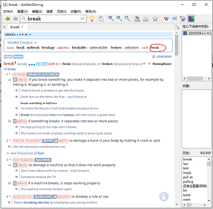The width and height of the screenshot is (213, 209).
Task: Click the zoom in magnifier icon
Action: pos(111,18)
